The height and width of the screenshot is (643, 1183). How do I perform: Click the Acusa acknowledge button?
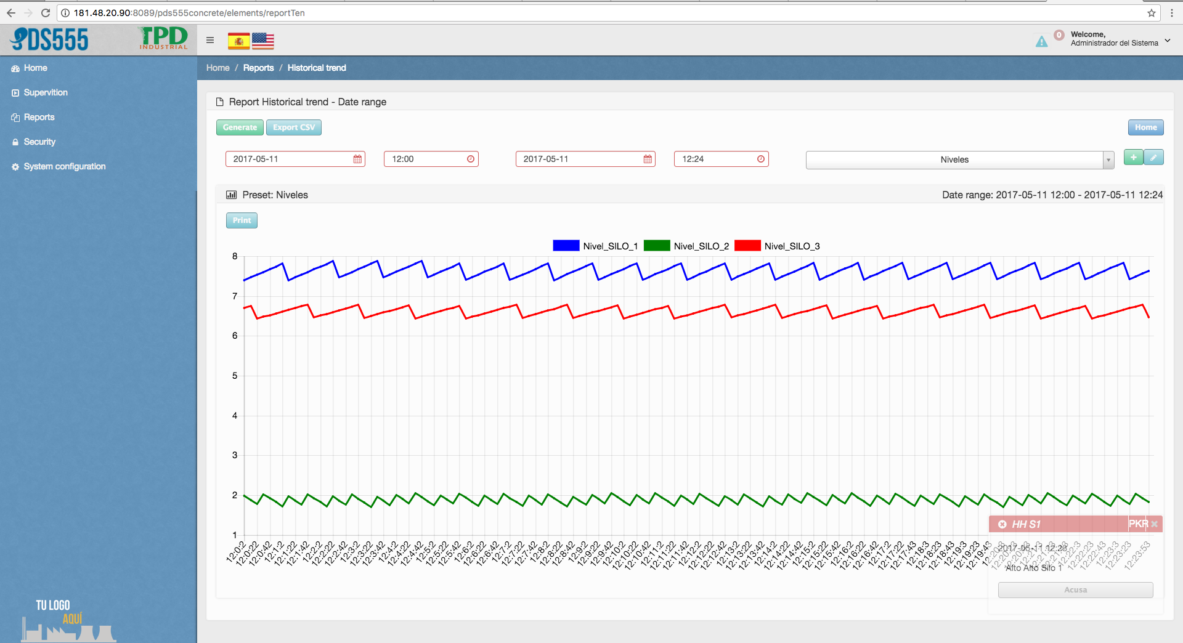tap(1075, 590)
